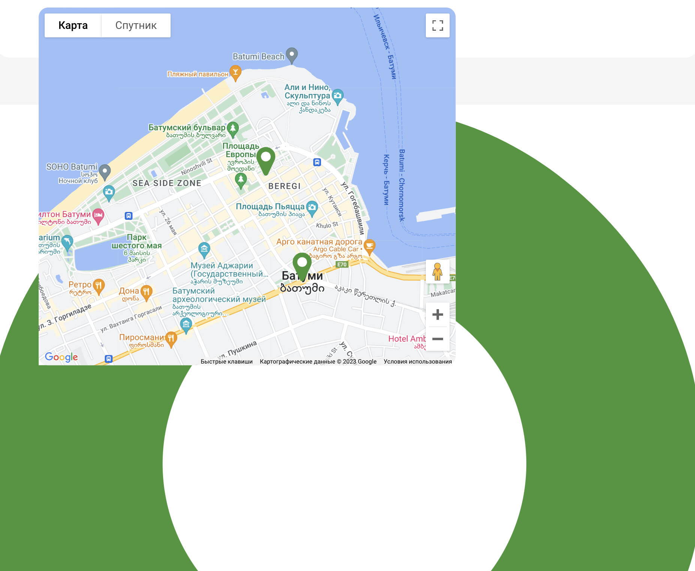Viewport: 695px width, 571px height.
Task: Click the green marker at Площадь Европы
Action: [266, 161]
